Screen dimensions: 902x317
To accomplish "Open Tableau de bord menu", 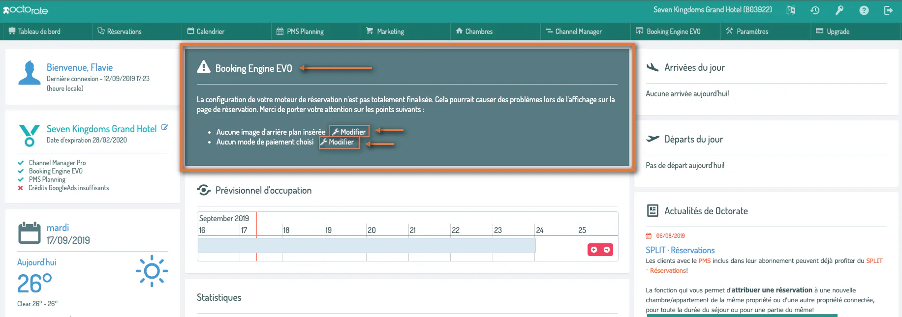I will coord(34,31).
